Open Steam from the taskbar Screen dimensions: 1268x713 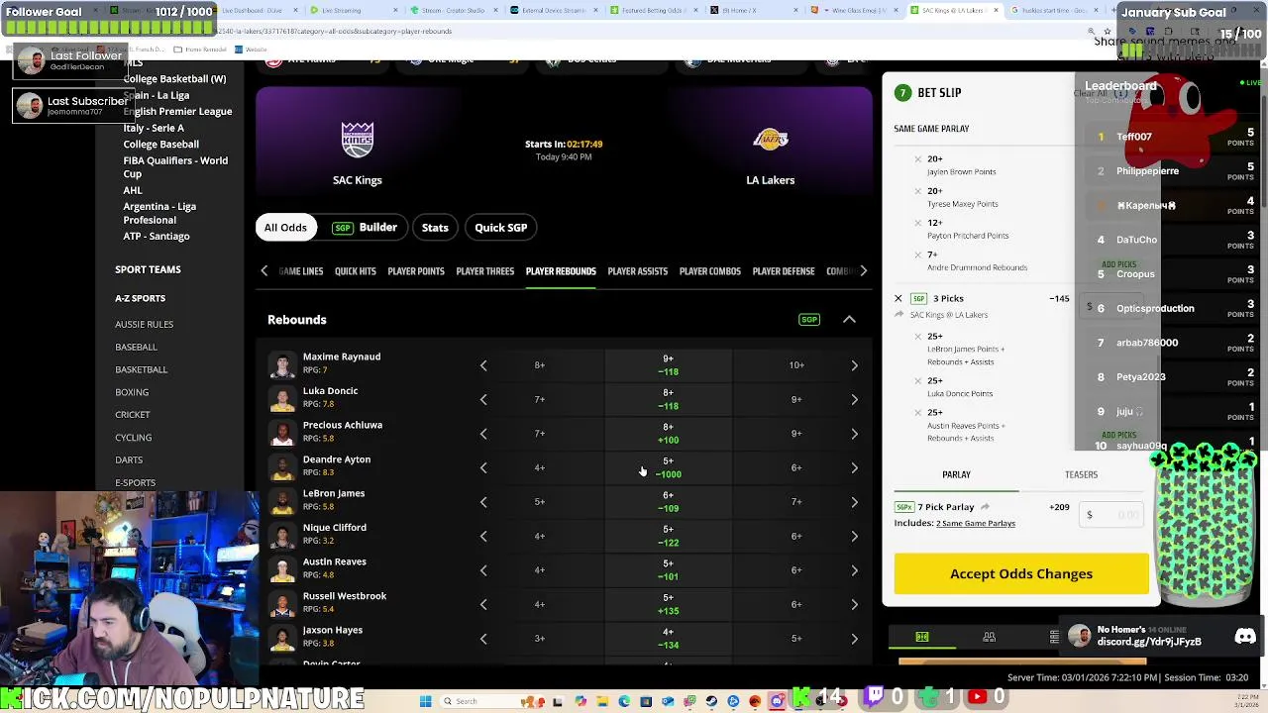(711, 701)
